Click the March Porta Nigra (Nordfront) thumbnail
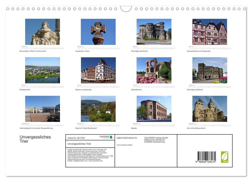 (x=154, y=31)
